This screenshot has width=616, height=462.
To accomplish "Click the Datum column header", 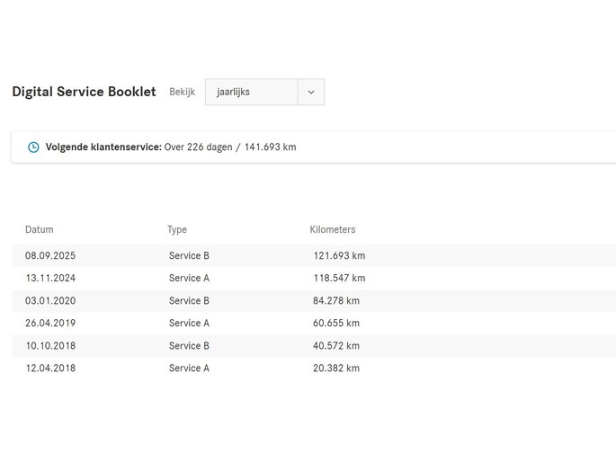I will tap(39, 229).
